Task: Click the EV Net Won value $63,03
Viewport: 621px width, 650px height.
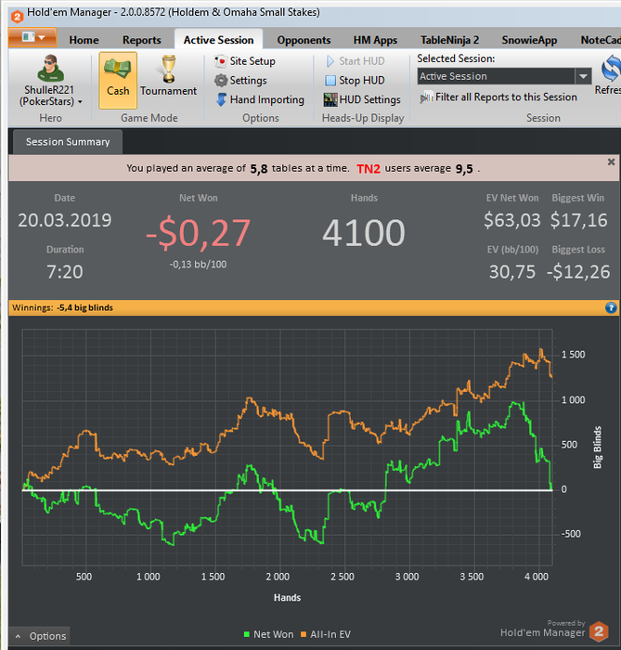Action: coord(512,220)
